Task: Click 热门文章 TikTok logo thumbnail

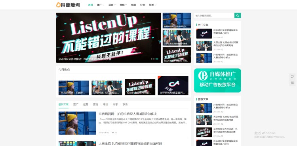Action: [x=204, y=34]
